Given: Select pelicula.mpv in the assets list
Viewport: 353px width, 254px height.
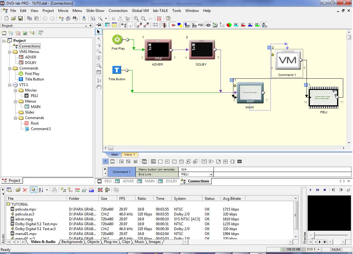Looking at the screenshot, I should pyautogui.click(x=26, y=209).
